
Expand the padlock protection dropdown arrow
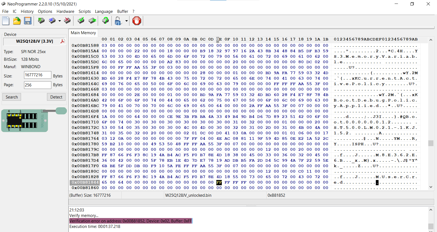click(x=126, y=21)
